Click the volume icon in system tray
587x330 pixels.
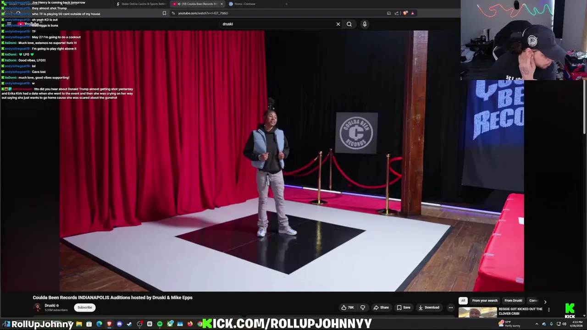point(564,324)
